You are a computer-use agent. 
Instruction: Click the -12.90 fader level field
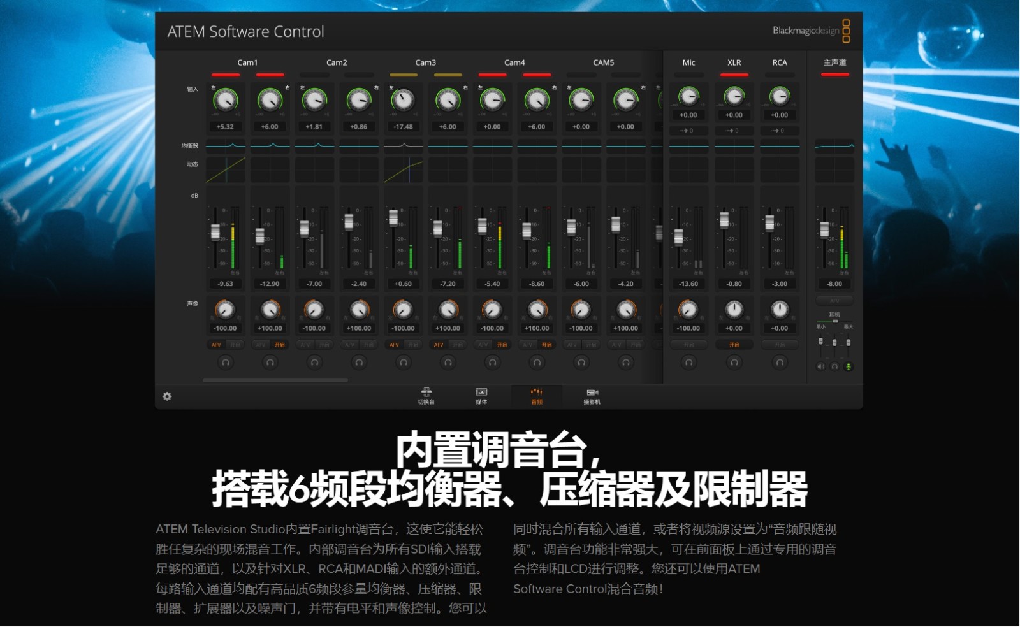pos(270,284)
